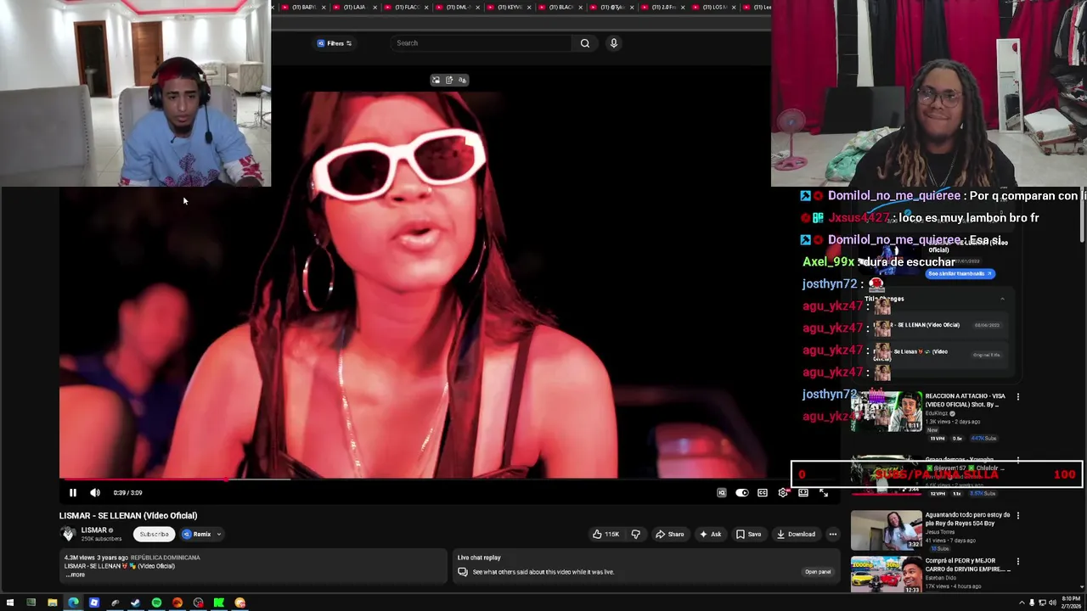
Task: Switch to theater mode icon
Action: (803, 492)
